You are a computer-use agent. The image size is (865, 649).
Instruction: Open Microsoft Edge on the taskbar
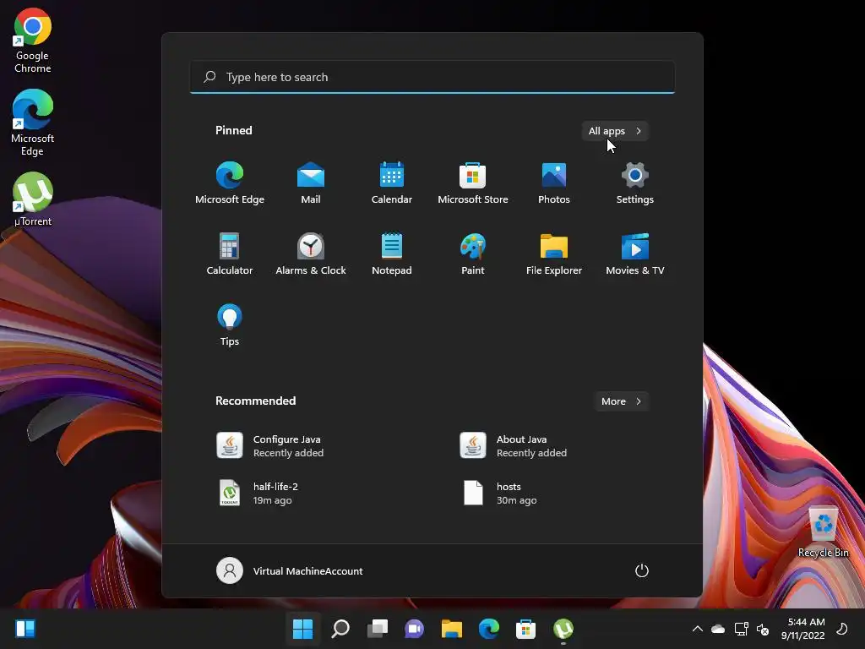(x=489, y=629)
